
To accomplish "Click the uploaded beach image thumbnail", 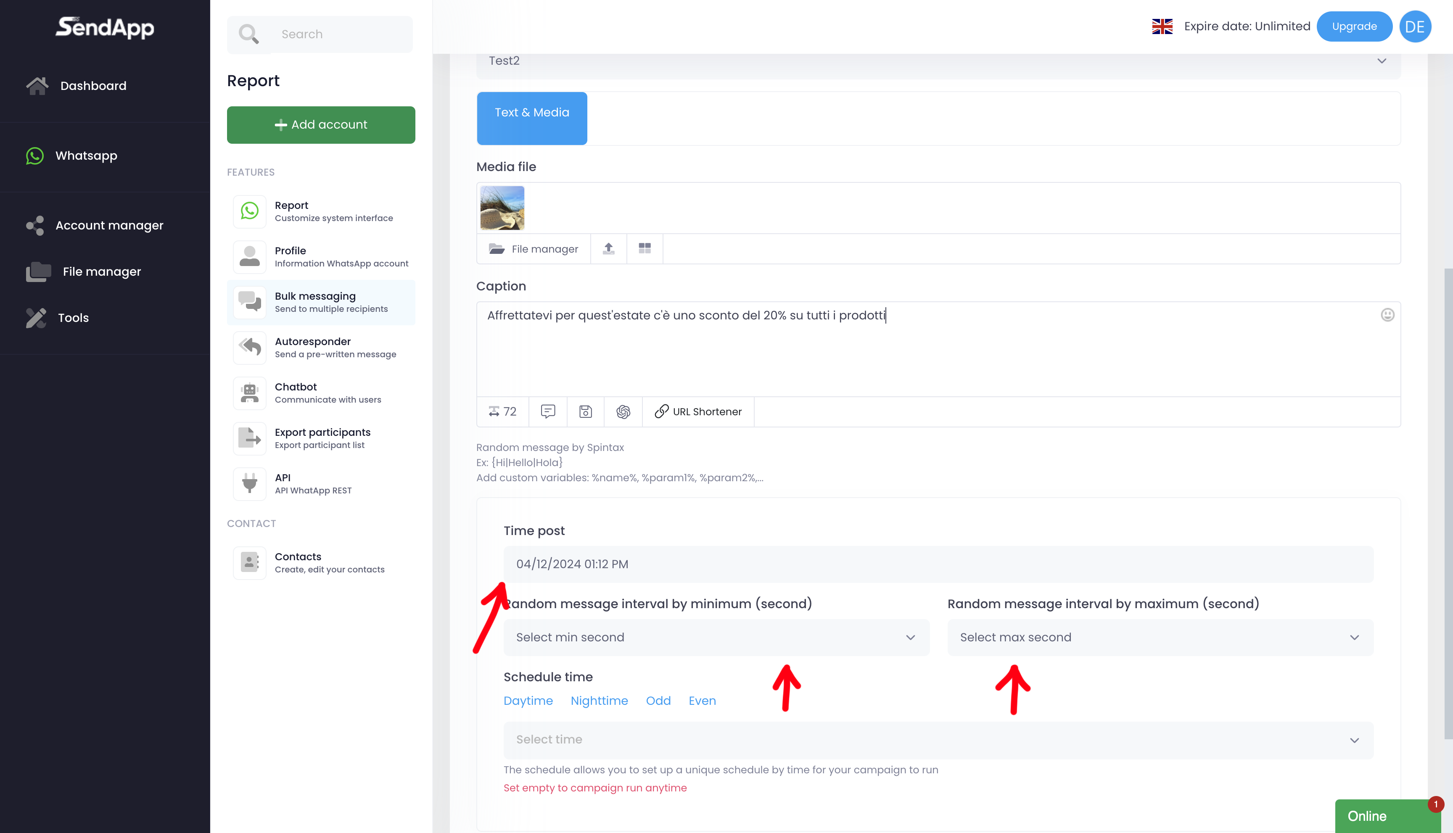I will click(502, 208).
